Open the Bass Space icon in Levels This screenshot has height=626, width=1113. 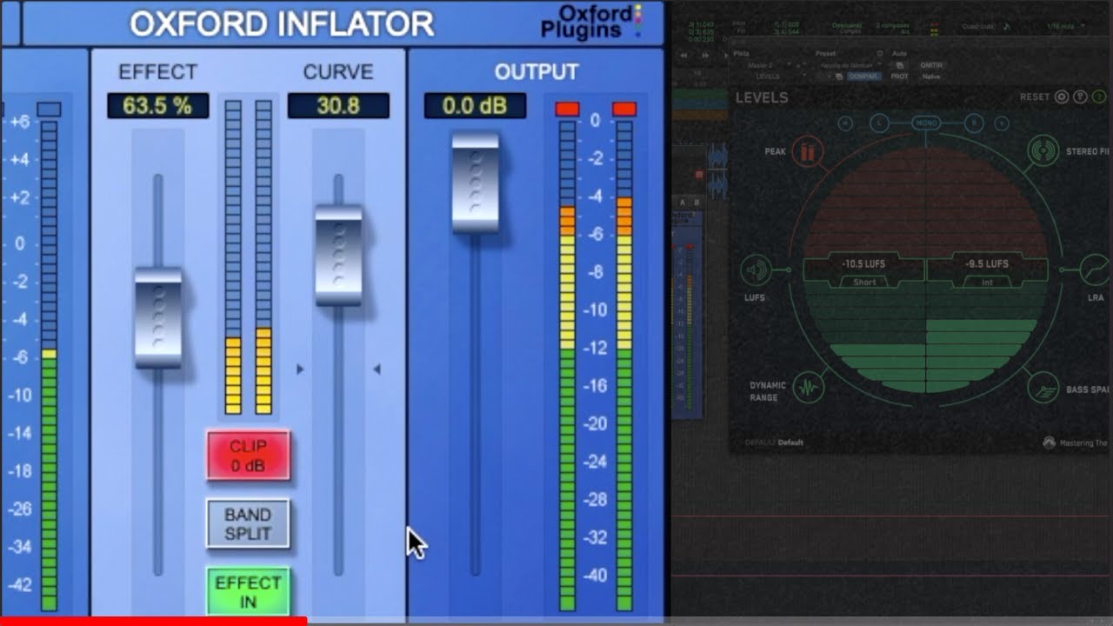(1042, 386)
